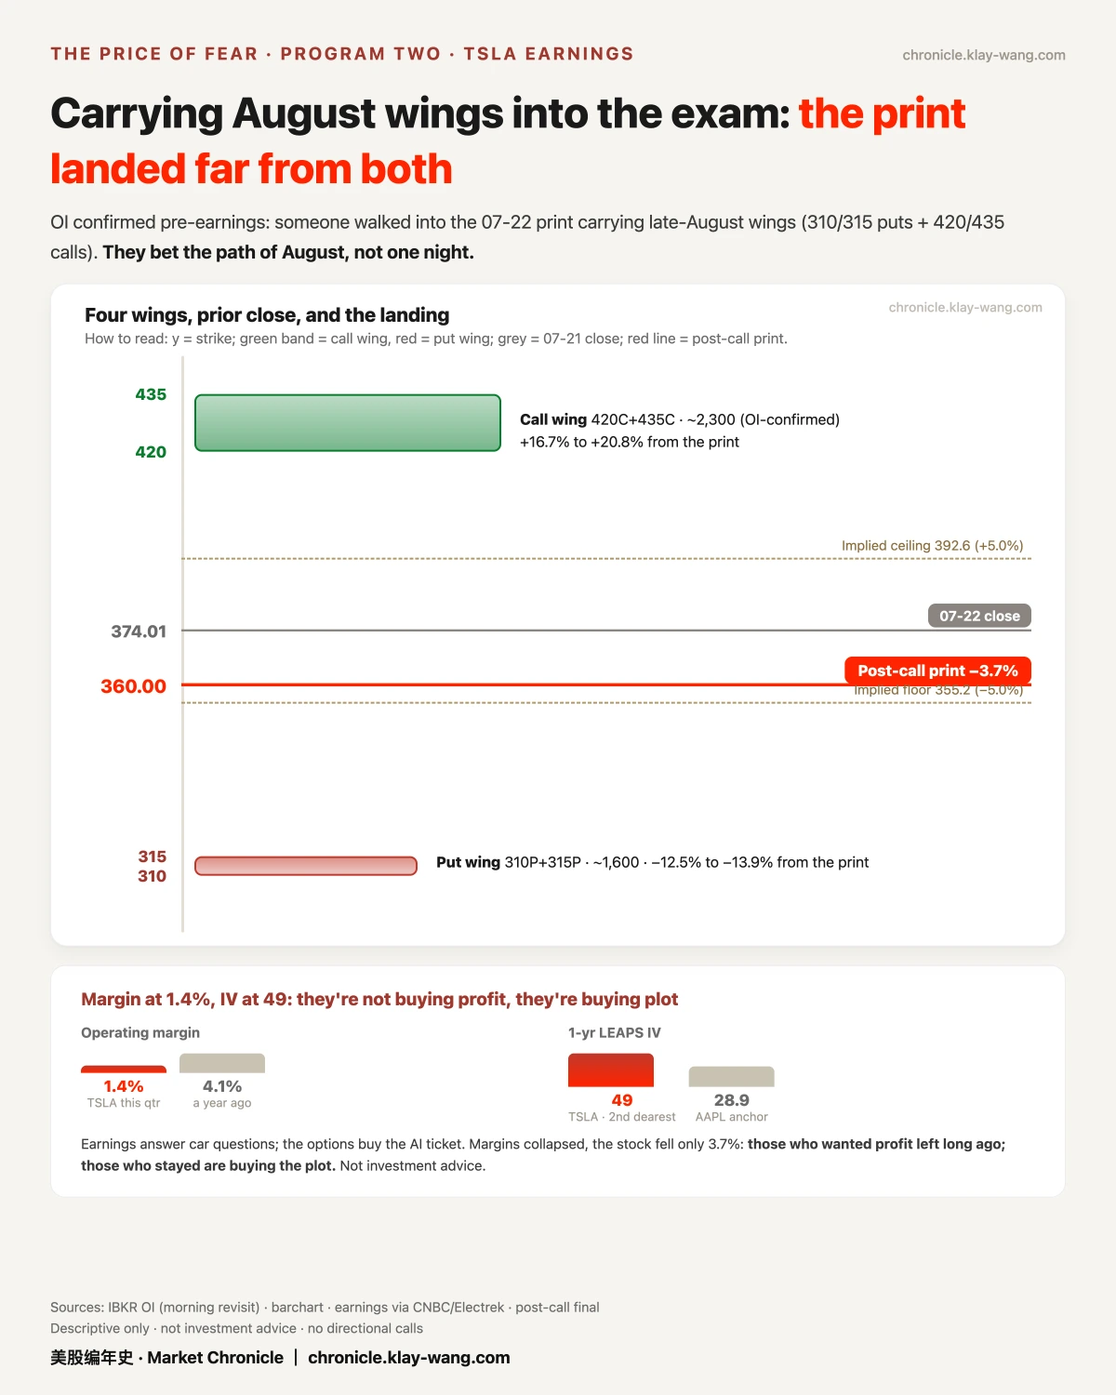Click the 360.00 red axis label

coord(133,686)
